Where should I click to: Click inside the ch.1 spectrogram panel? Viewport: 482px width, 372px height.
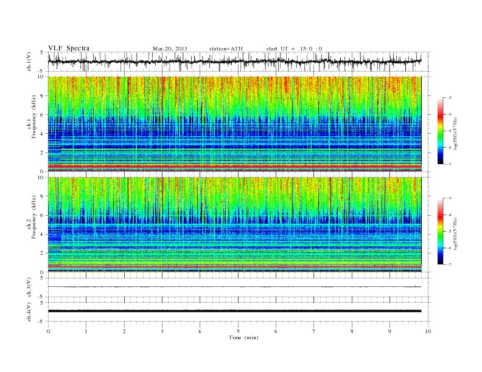tap(234, 124)
